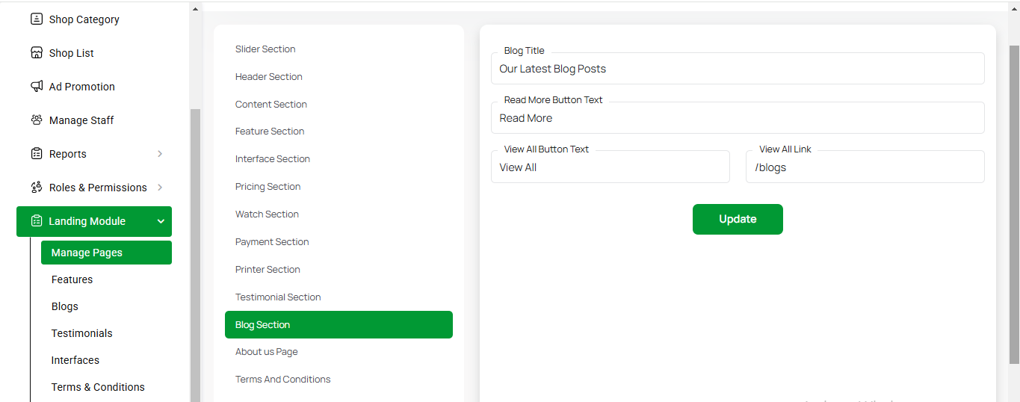Switch to the Testimonial Section tab
1020x402 pixels.
[x=278, y=297]
